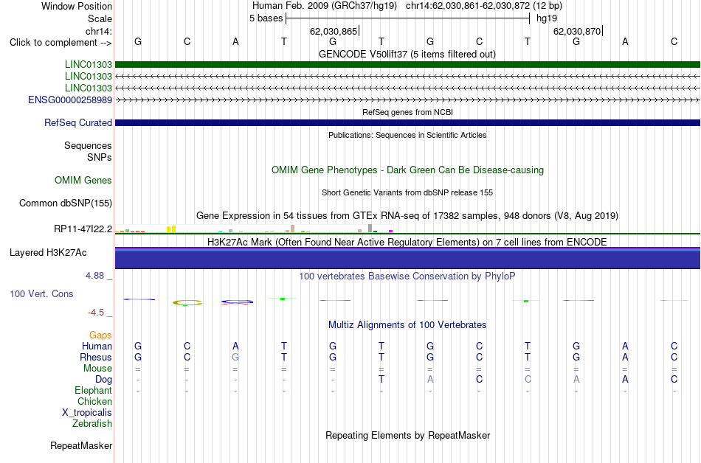Click the solid green LINC01303 exon bar
Image resolution: width=701 pixels, height=463 pixels.
click(x=407, y=65)
